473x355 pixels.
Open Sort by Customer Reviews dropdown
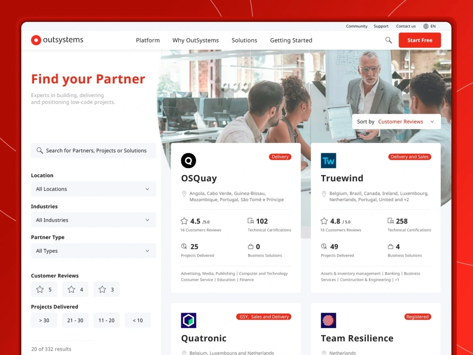tap(396, 122)
